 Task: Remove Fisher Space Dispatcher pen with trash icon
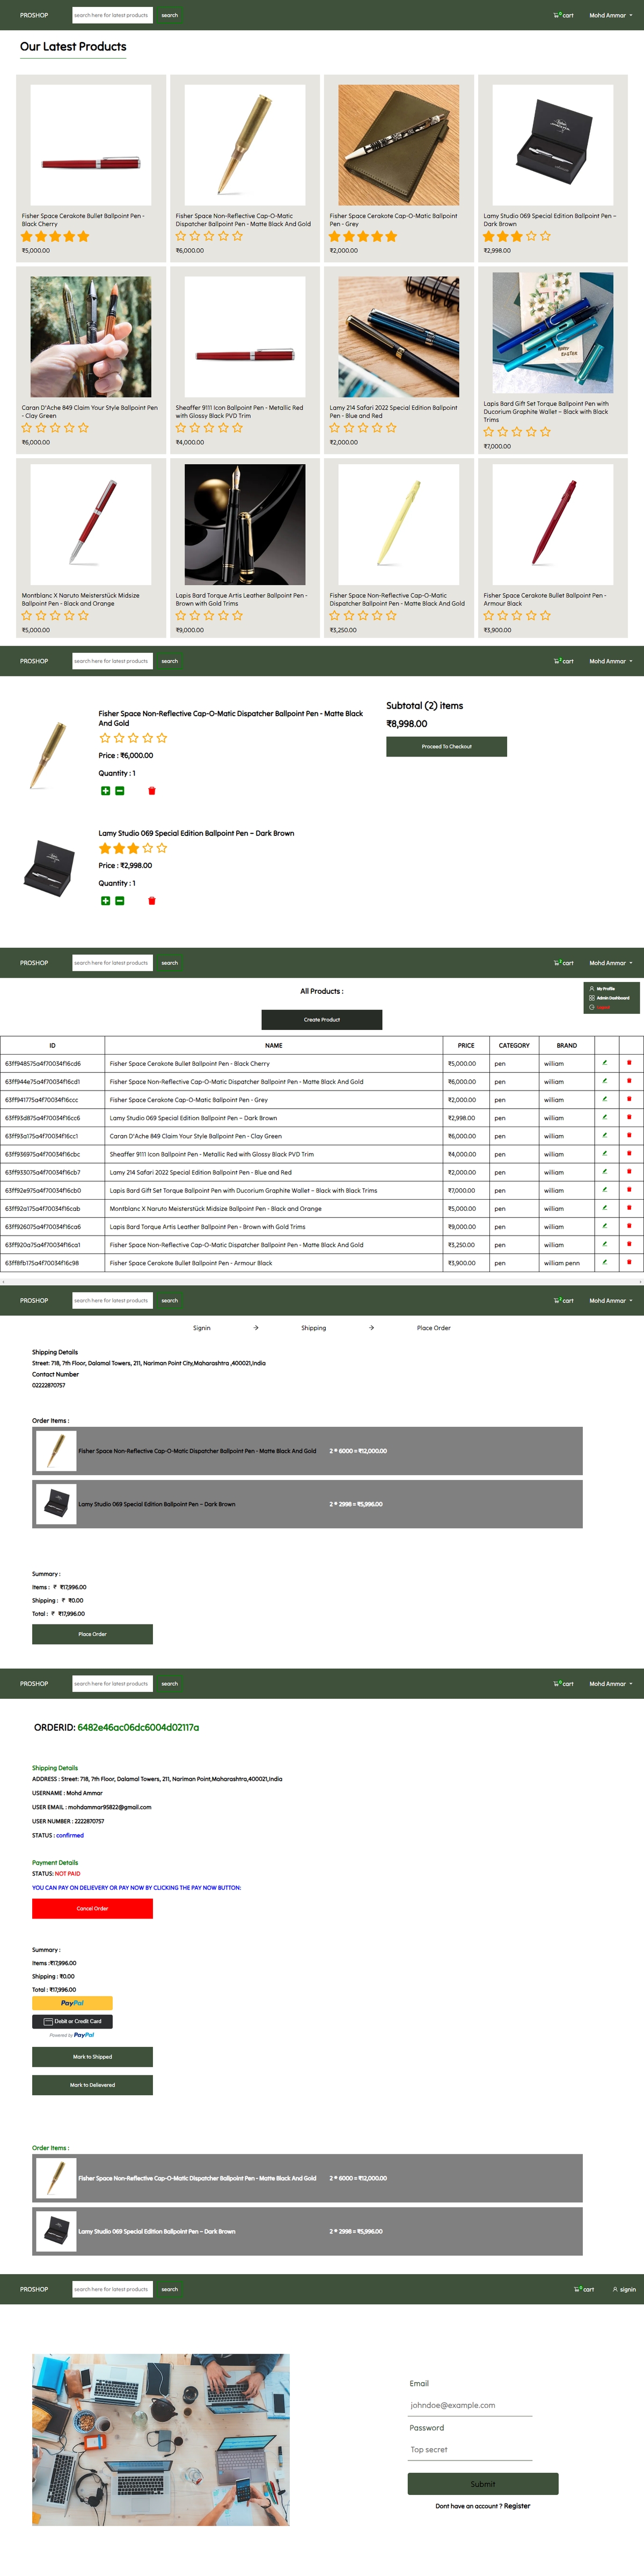coord(152,791)
